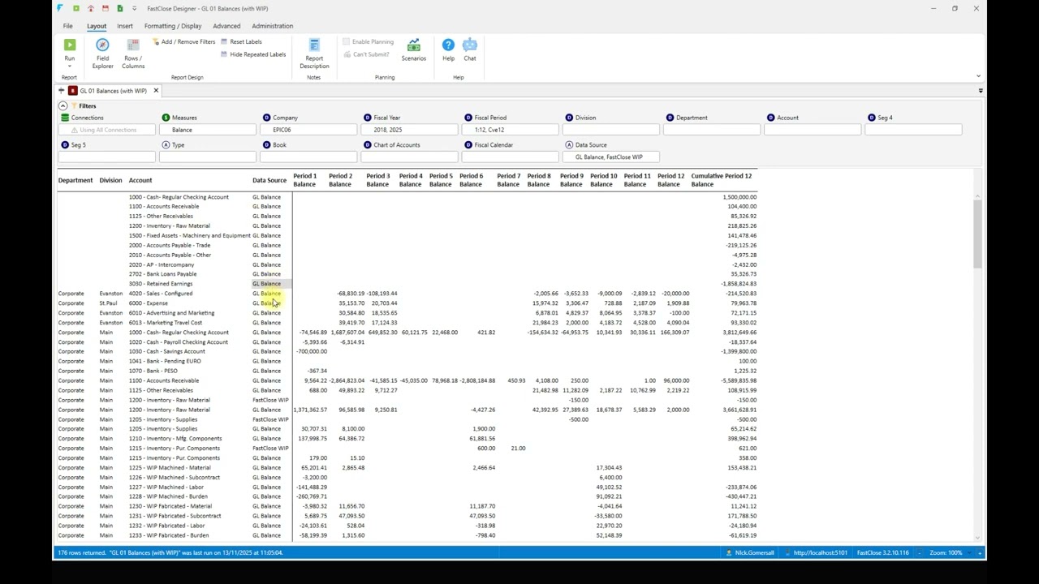Image resolution: width=1039 pixels, height=584 pixels.
Task: Close the GL 01 Balances (with WIP) tab
Action: (x=156, y=91)
